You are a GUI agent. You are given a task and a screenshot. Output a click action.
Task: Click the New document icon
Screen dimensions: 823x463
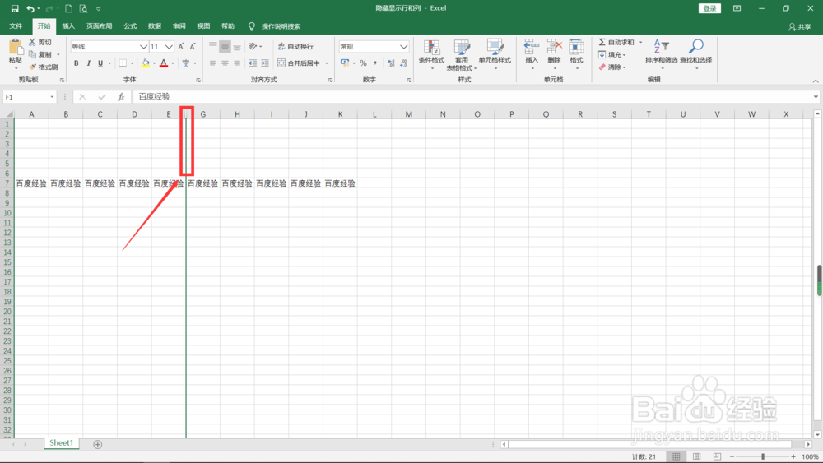click(69, 8)
